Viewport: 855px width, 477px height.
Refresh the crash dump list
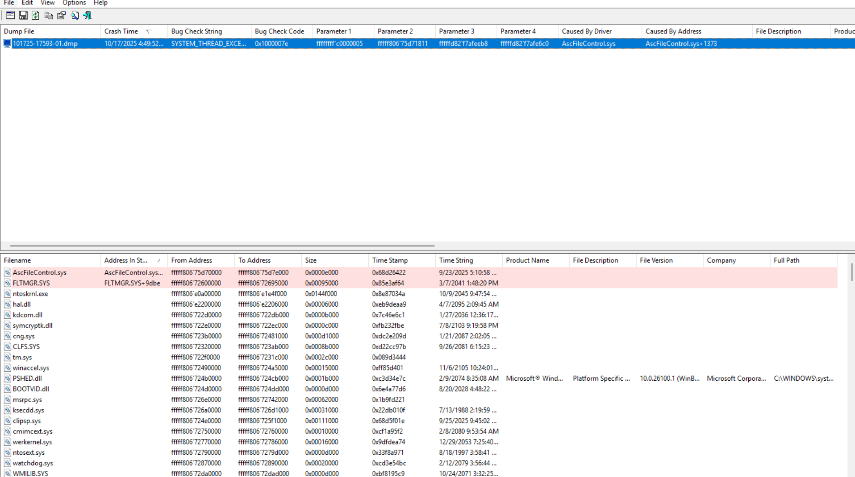tap(36, 16)
